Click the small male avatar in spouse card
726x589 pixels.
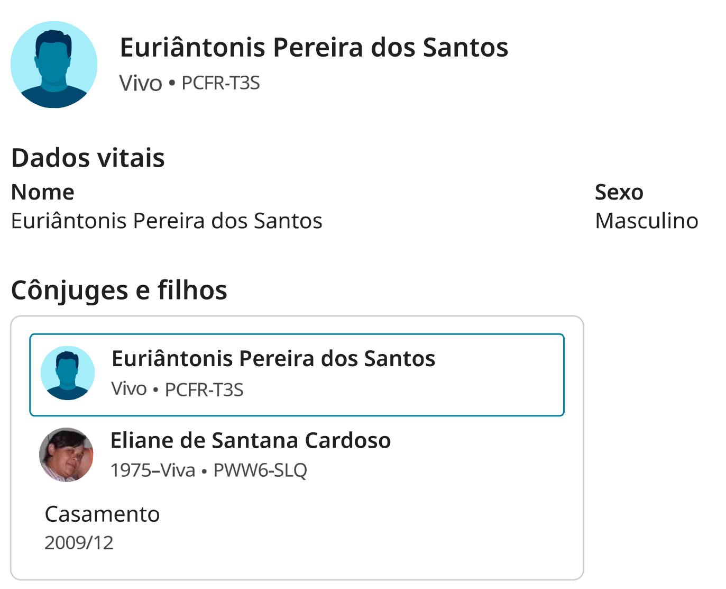[x=68, y=373]
